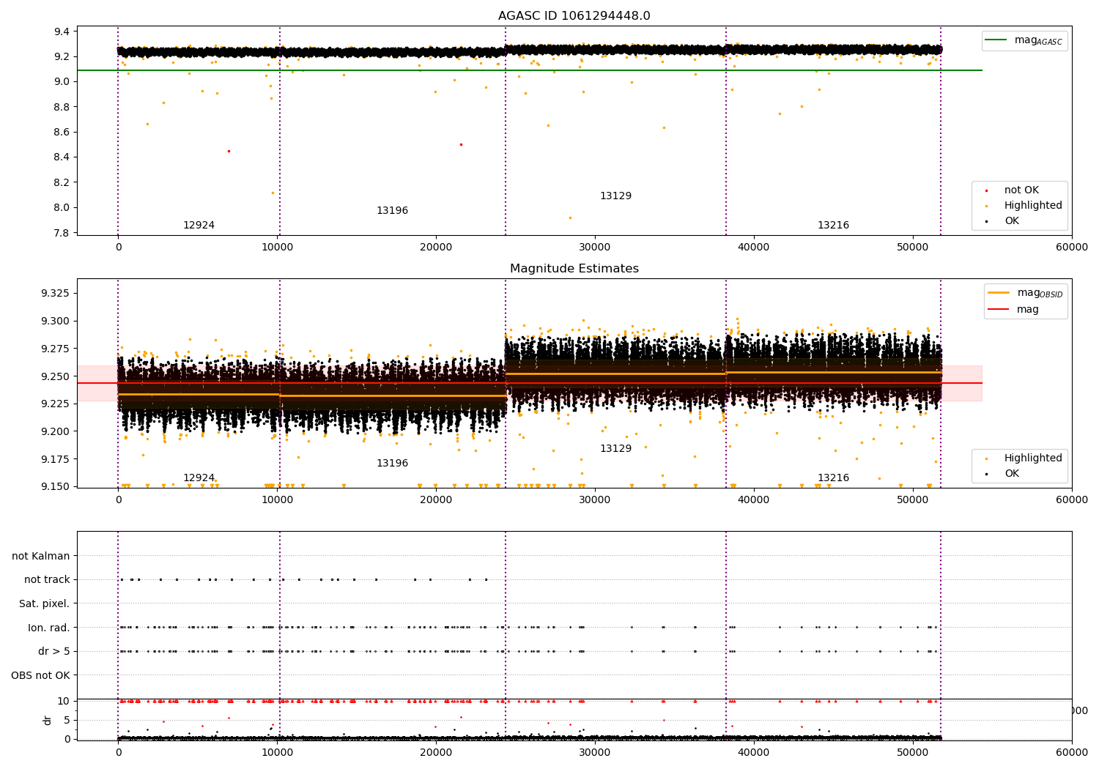The width and height of the screenshot is (1099, 769).
Task: Click the 'dr' axis label
Action: pos(48,720)
